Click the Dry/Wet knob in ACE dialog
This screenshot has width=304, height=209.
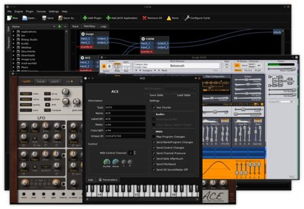click(x=107, y=162)
